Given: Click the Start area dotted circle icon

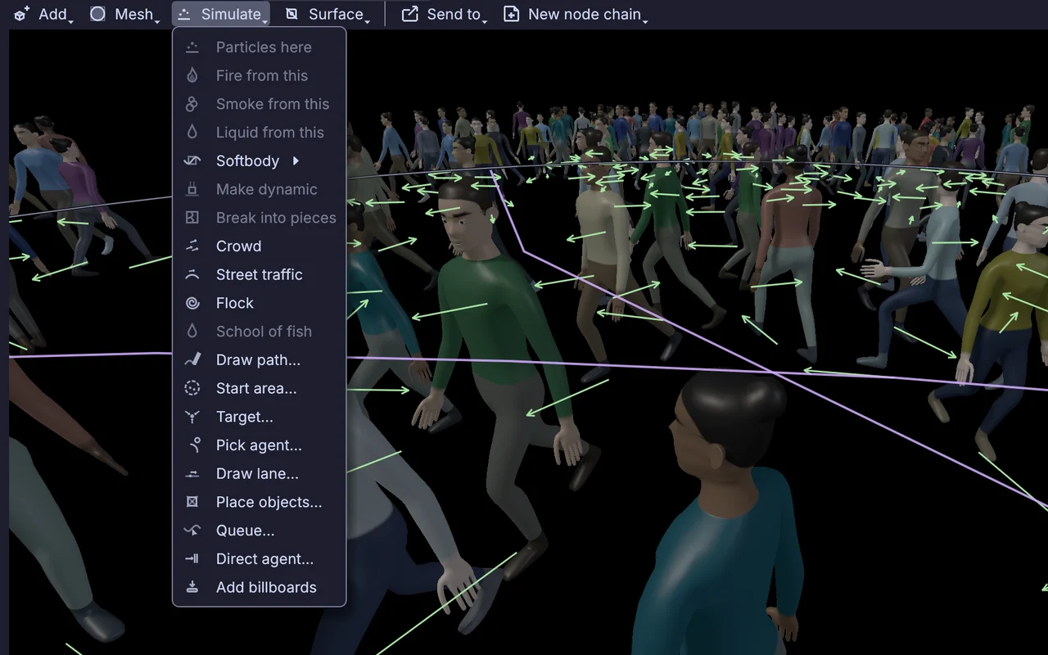Looking at the screenshot, I should 192,388.
